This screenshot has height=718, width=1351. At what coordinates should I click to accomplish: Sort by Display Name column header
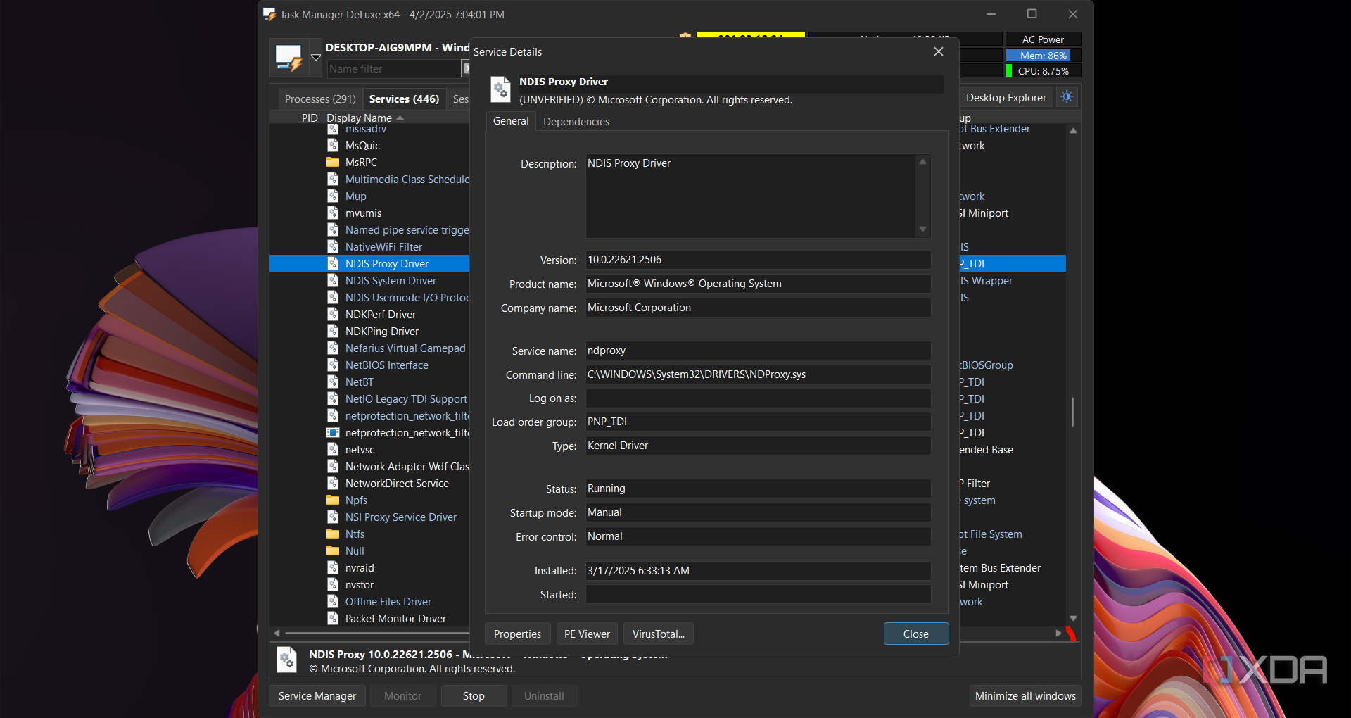[360, 118]
